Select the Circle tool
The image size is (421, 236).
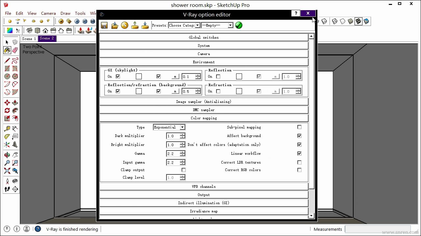tap(7, 76)
